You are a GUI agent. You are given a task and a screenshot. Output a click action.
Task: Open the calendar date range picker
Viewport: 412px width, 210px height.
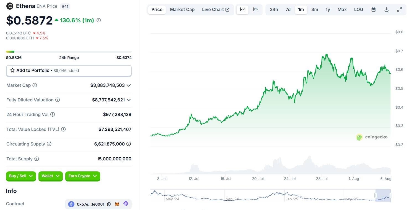pyautogui.click(x=374, y=10)
